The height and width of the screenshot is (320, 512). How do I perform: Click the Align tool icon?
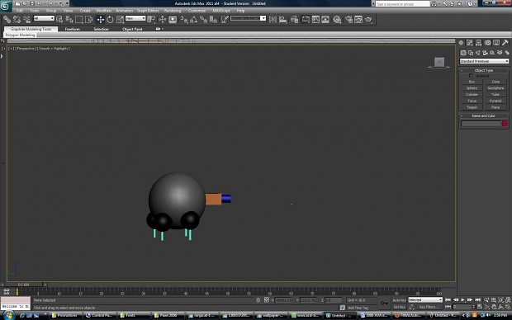[x=282, y=20]
